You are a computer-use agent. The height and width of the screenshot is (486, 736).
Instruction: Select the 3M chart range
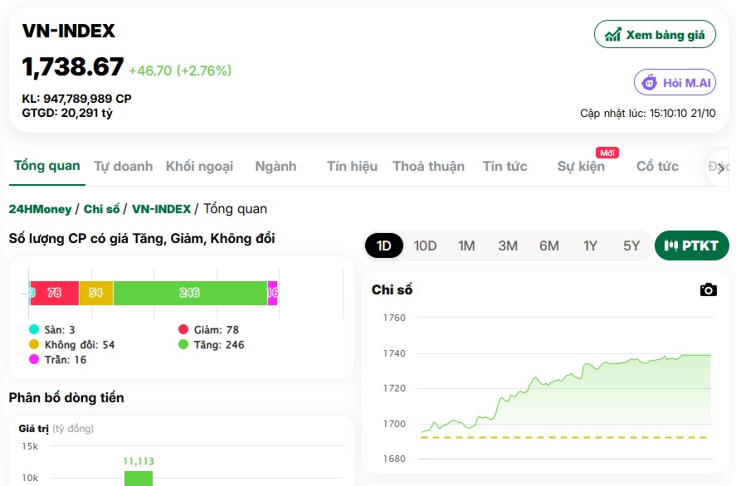(508, 245)
